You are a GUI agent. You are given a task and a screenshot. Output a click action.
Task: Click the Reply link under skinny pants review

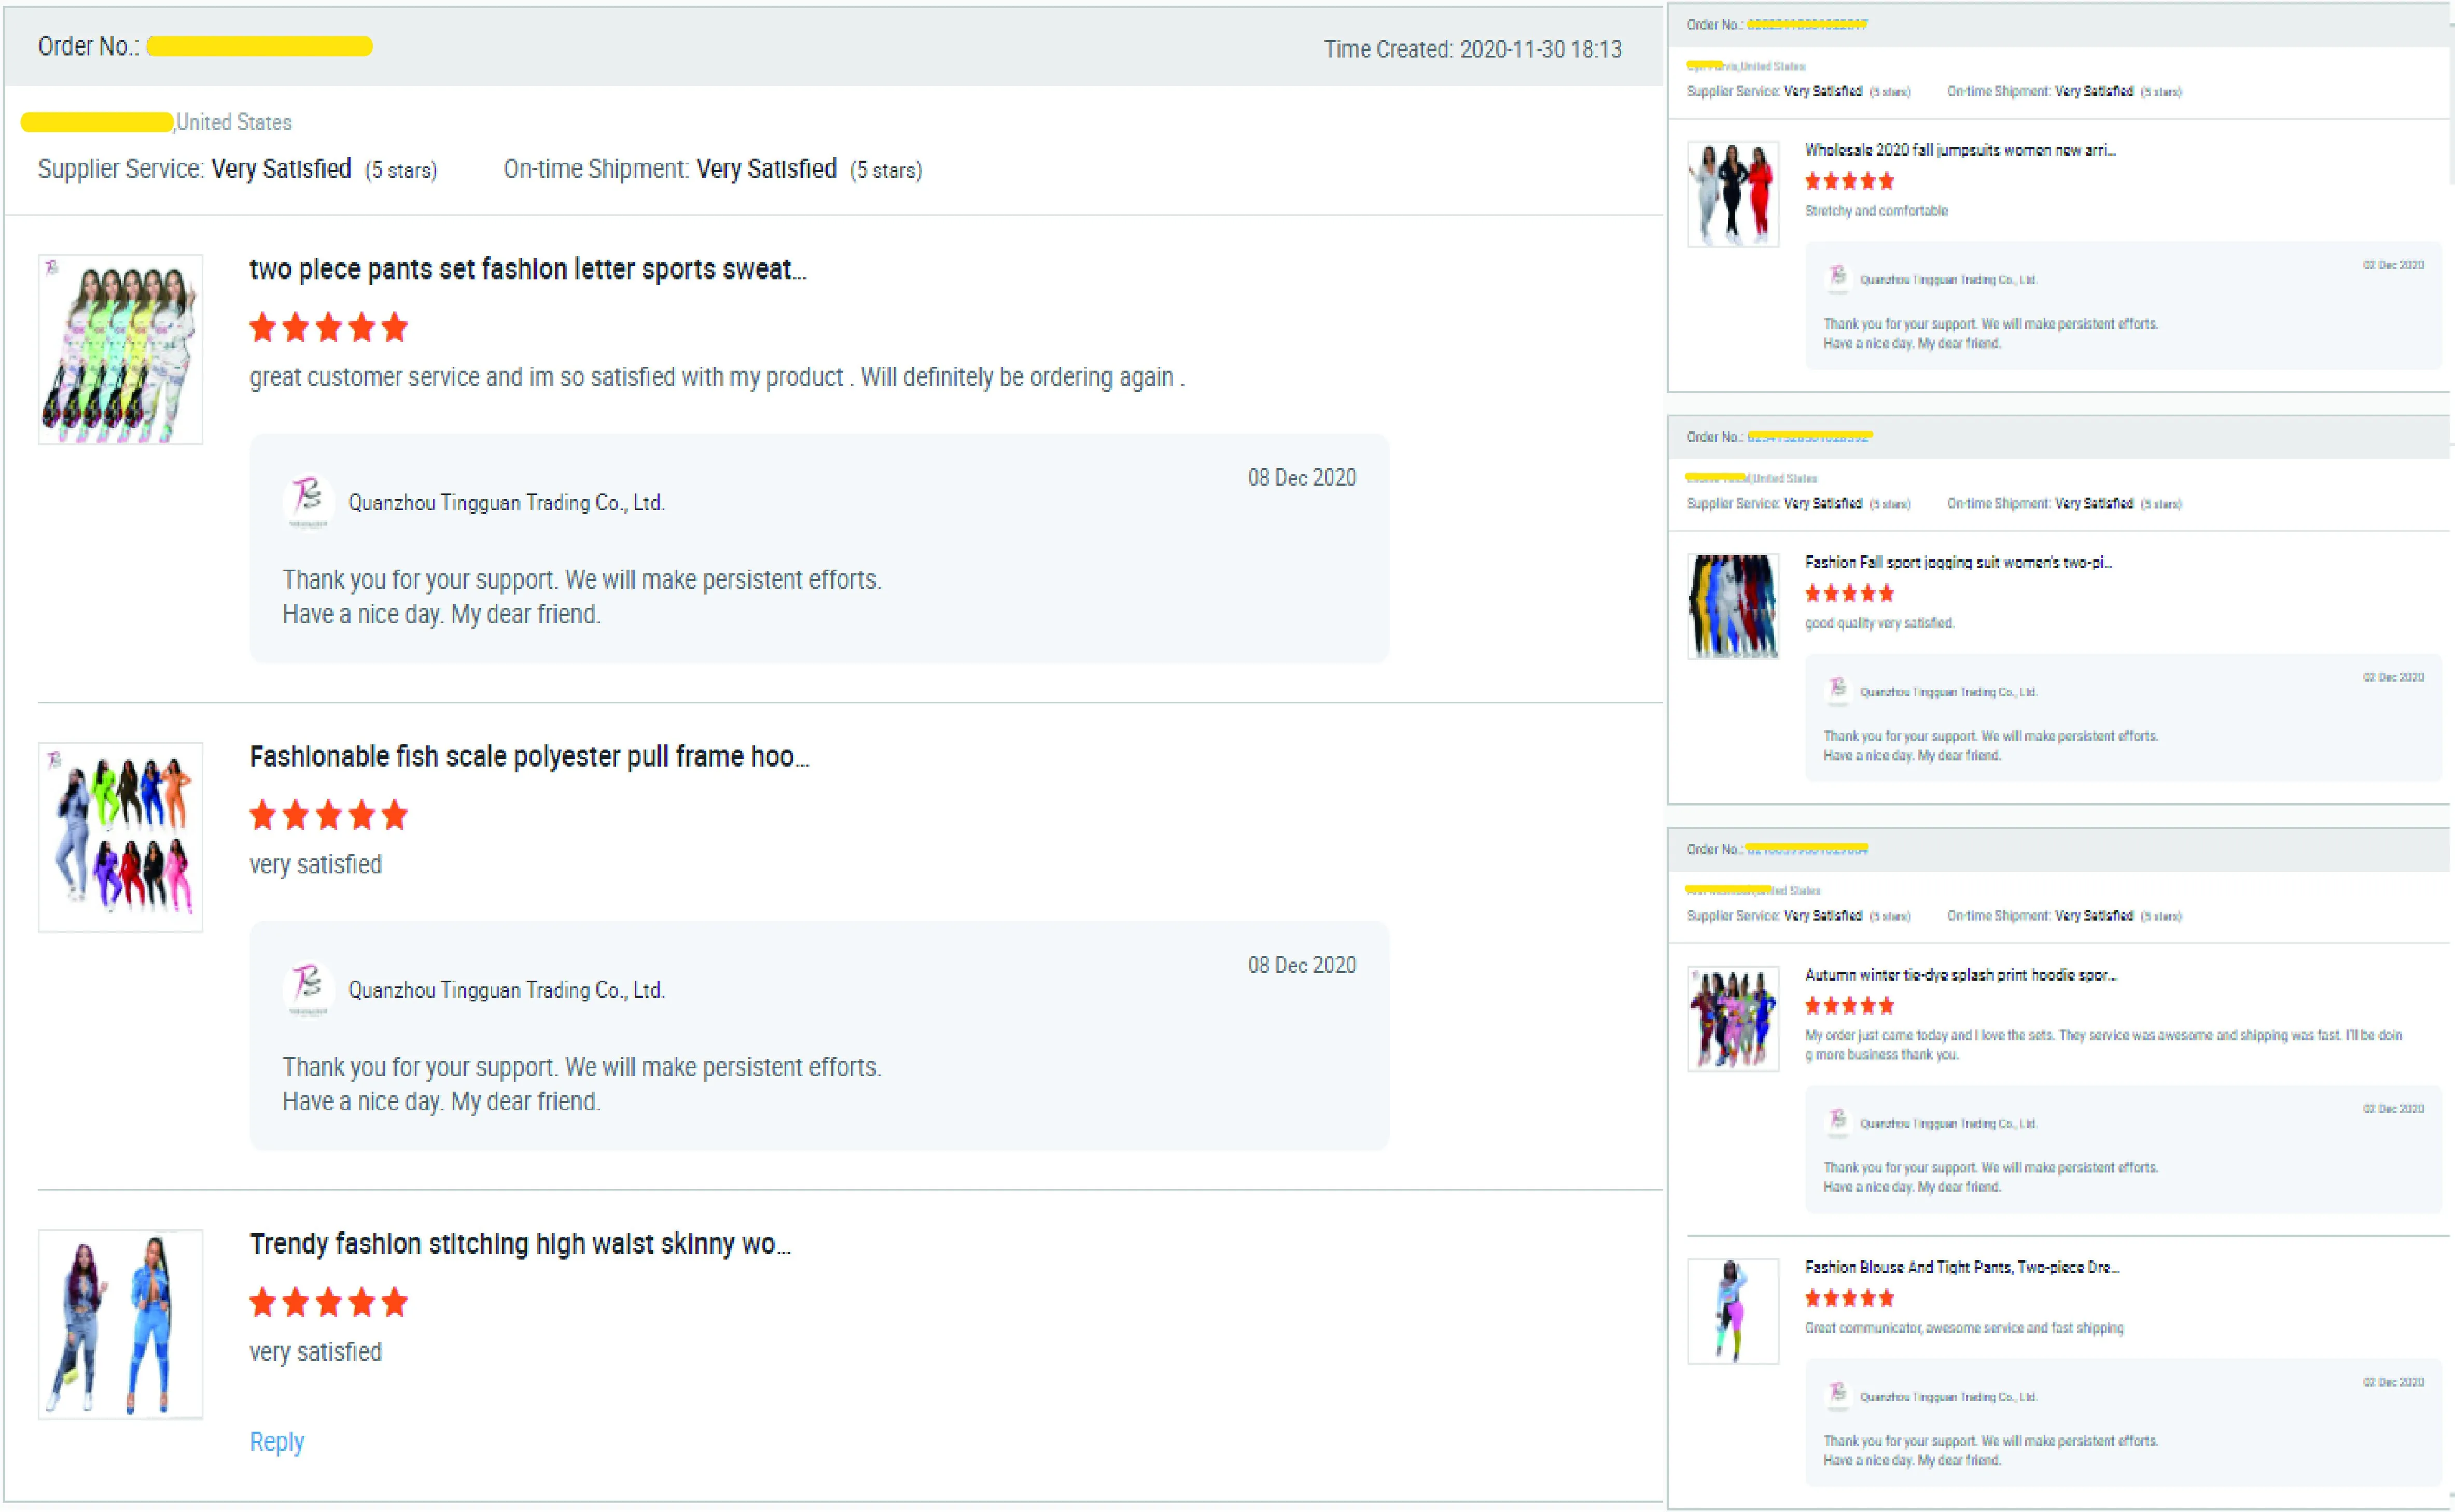(276, 1441)
